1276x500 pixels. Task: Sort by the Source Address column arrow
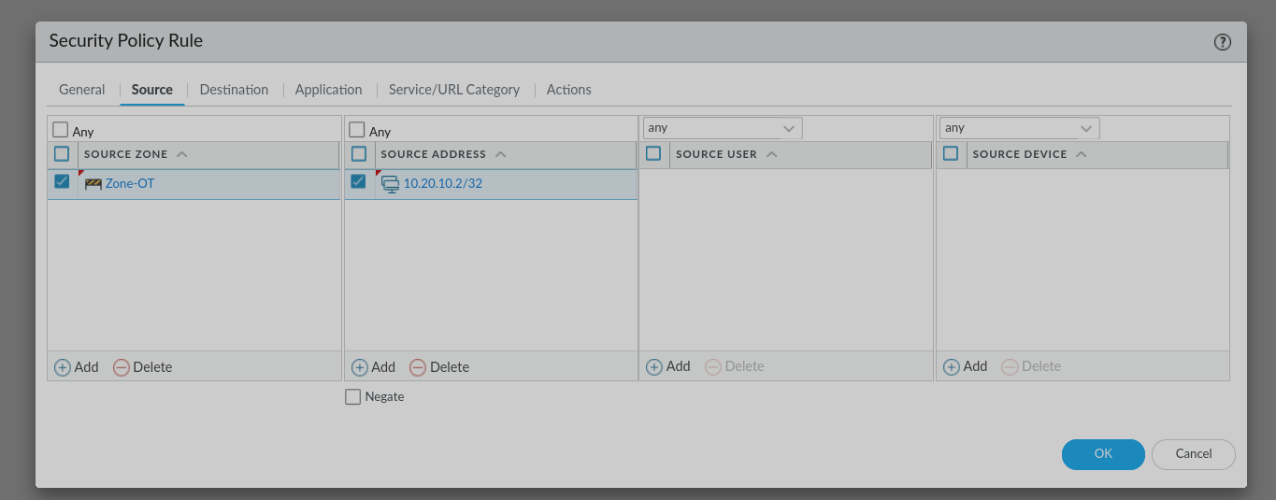501,154
